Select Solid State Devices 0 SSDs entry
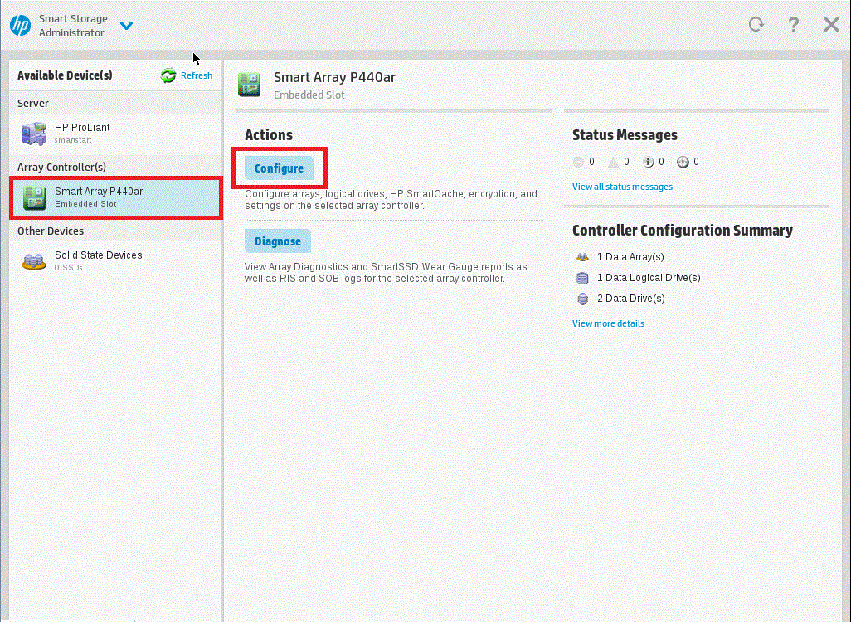 (115, 261)
